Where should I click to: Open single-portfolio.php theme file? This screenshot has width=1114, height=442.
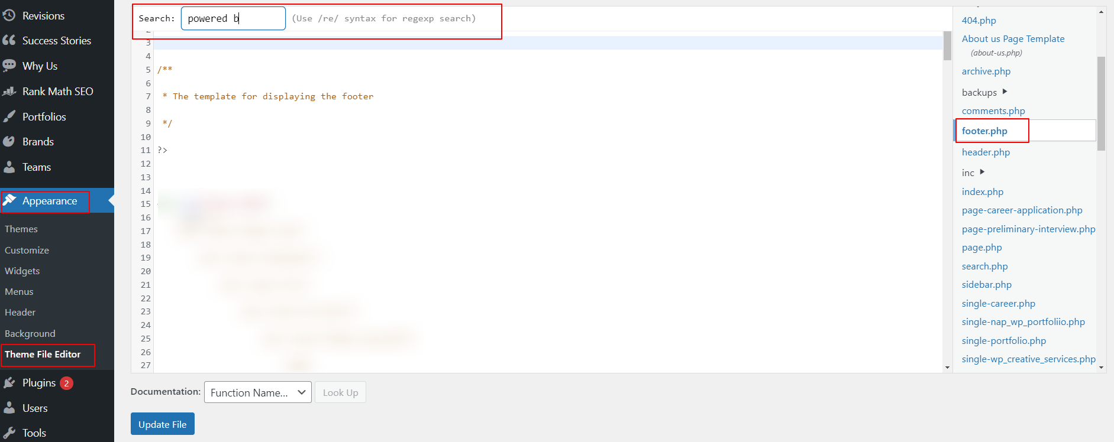1003,340
